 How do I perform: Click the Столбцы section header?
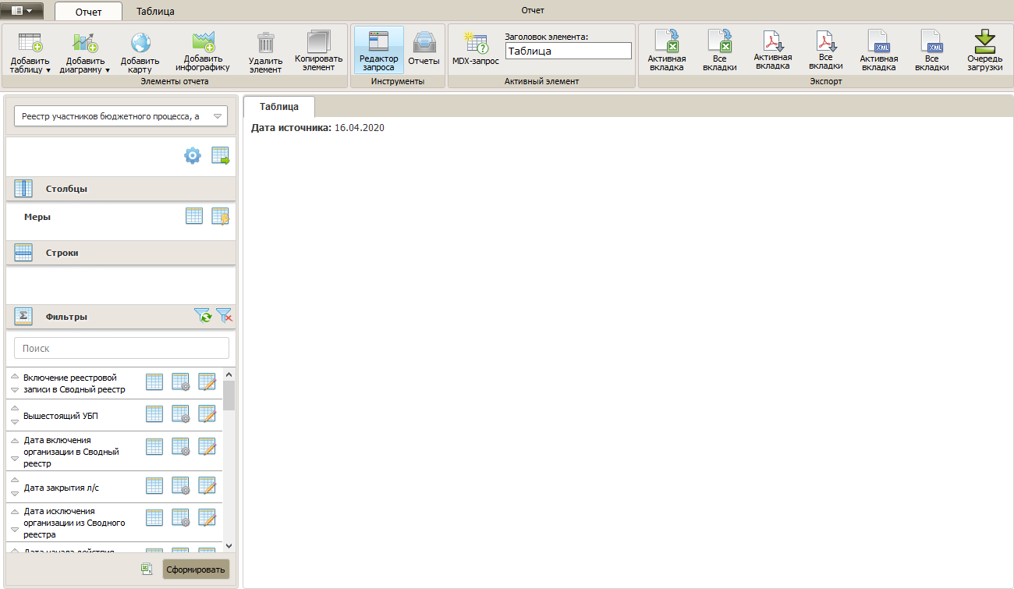pyautogui.click(x=121, y=189)
